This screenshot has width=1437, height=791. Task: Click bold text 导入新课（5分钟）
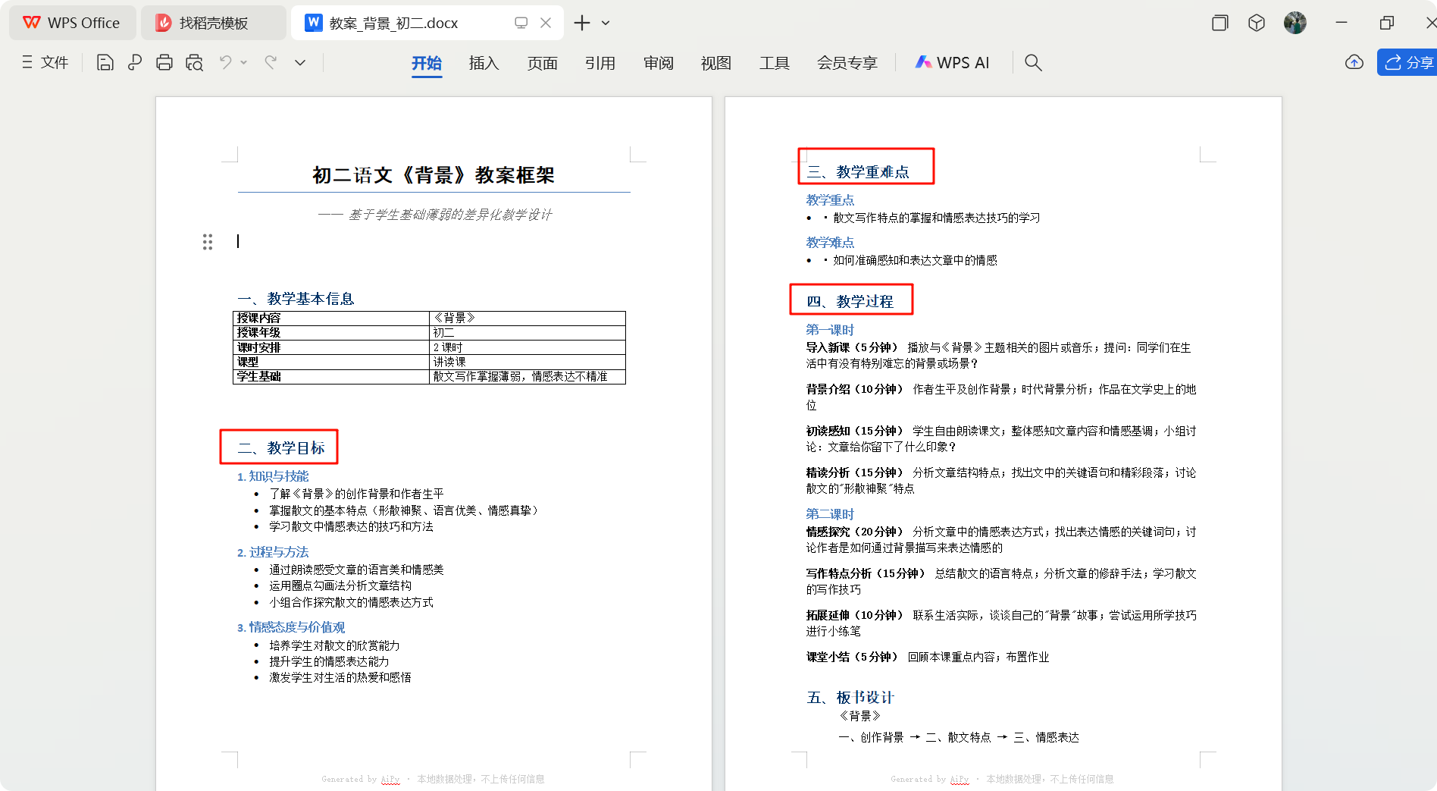(x=852, y=347)
